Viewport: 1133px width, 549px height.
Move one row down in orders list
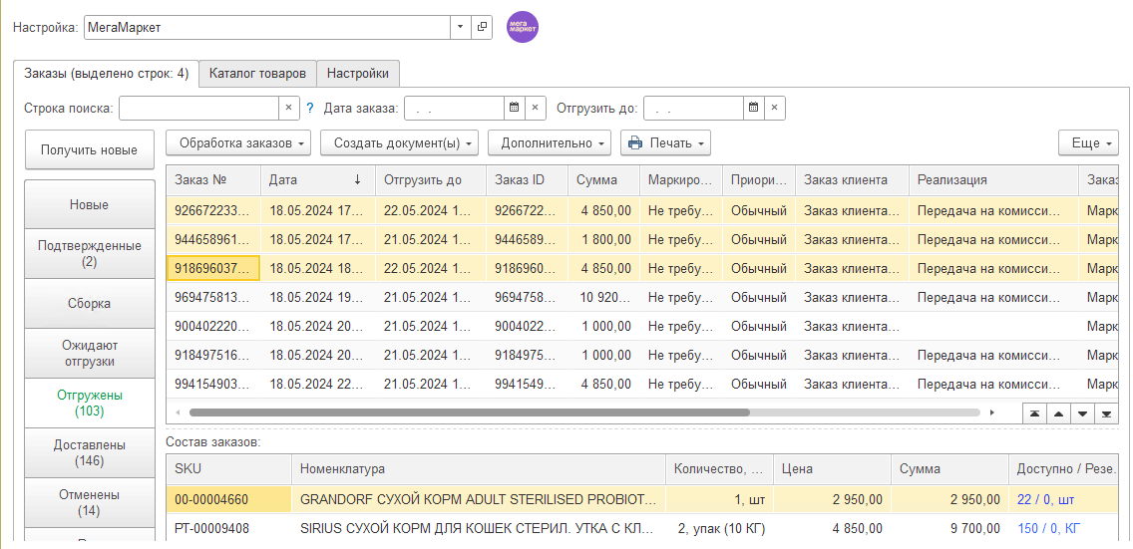tap(1082, 413)
